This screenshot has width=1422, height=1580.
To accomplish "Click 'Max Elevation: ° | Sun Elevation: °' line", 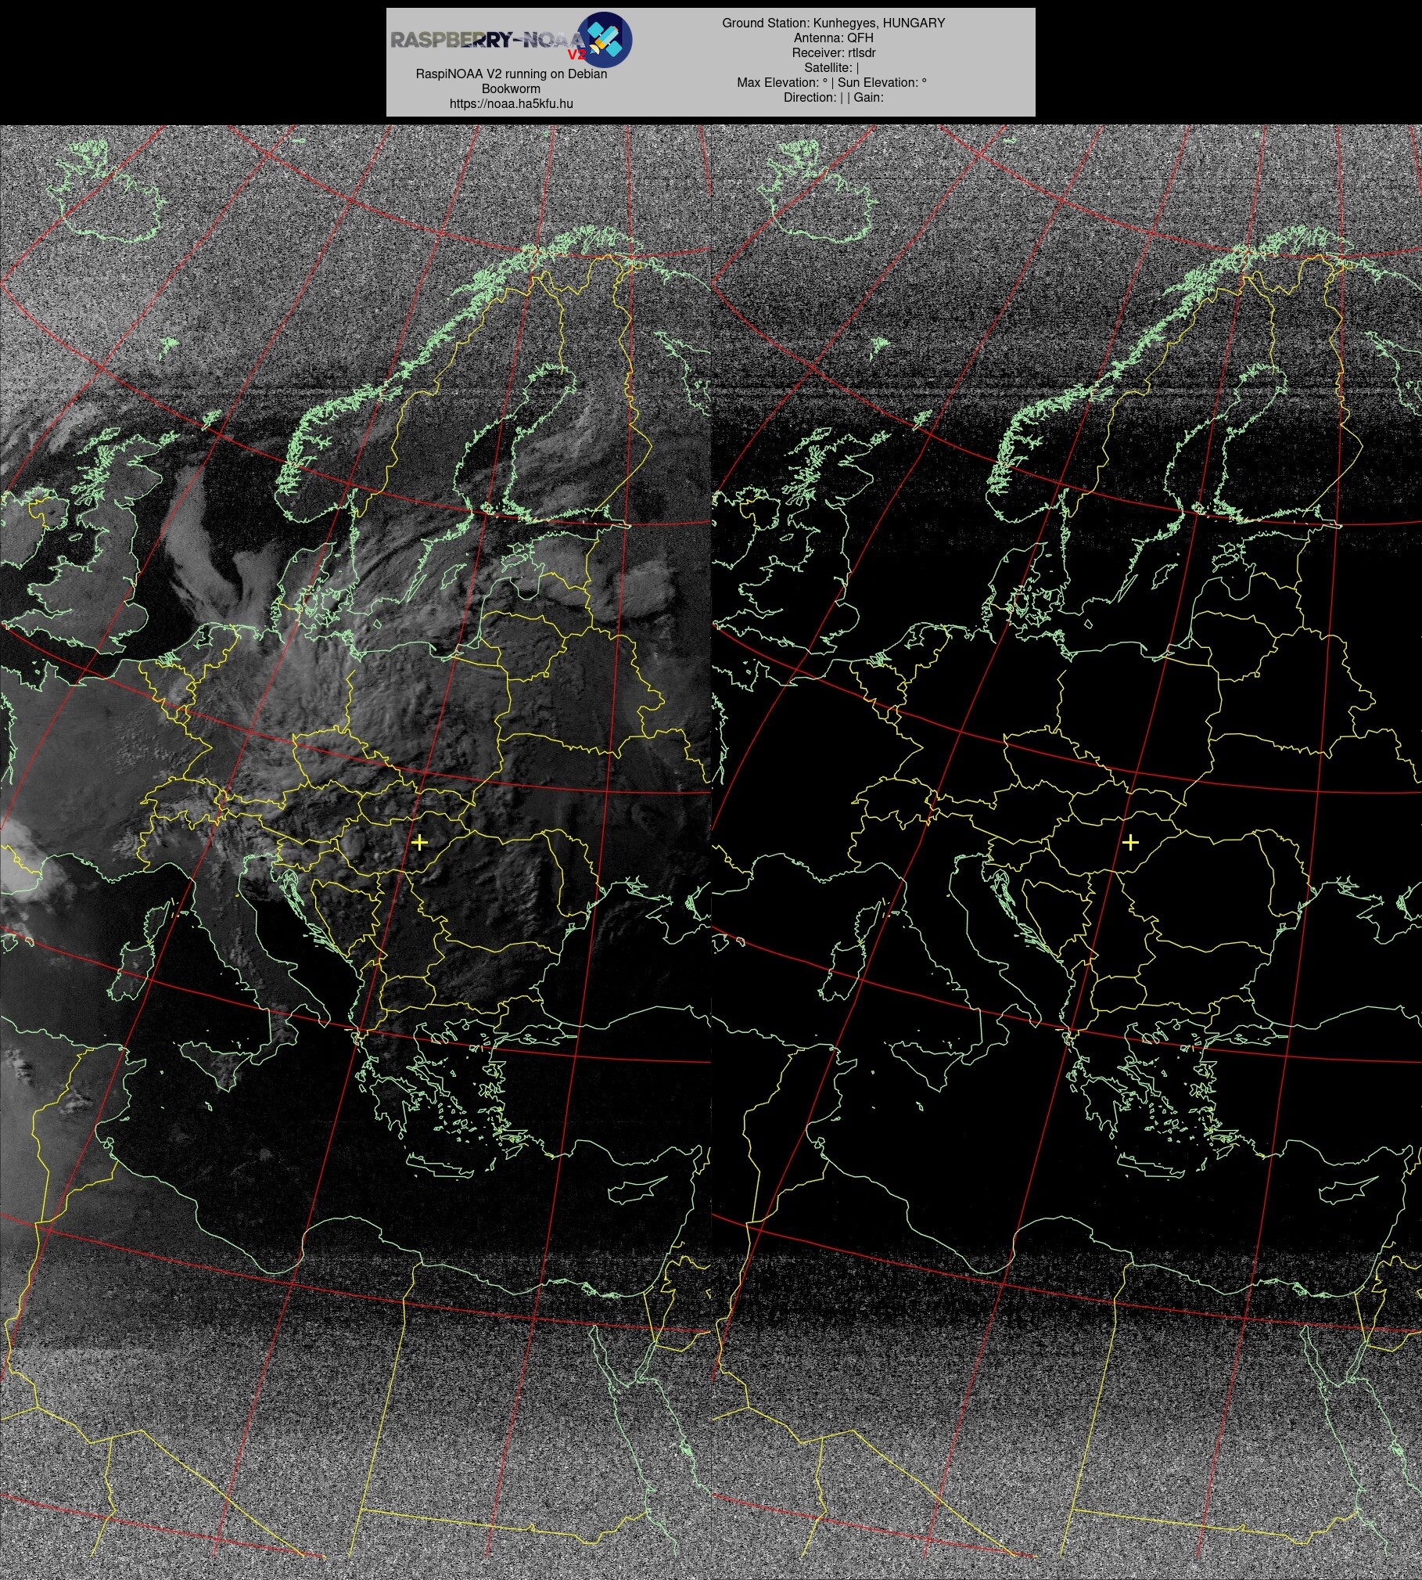I will click(831, 82).
